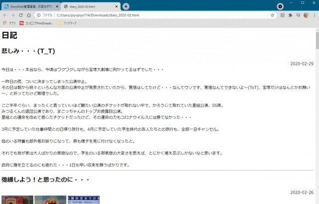
Task: Switch to the DiaryNote管理画面 tab
Action: click(31, 6)
